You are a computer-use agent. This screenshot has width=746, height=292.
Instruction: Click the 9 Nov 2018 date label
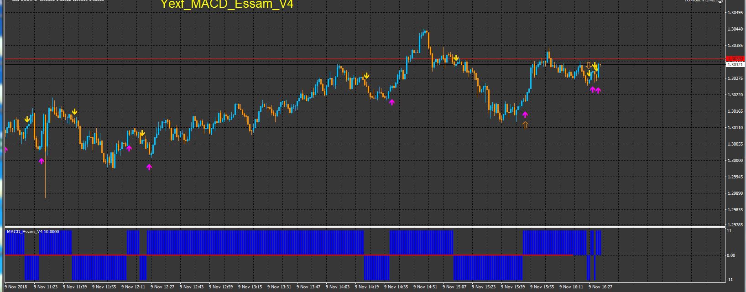point(16,287)
